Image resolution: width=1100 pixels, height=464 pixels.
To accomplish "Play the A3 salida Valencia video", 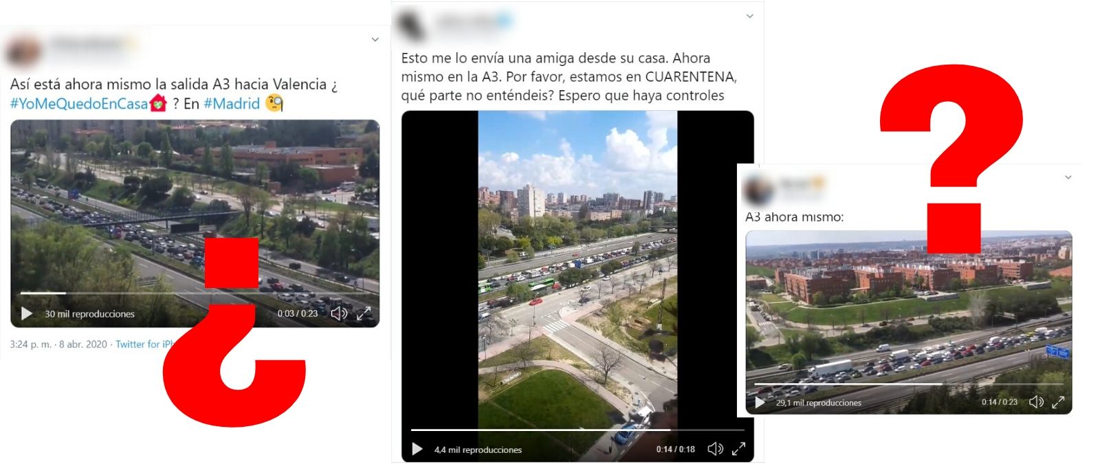I will coord(27,313).
